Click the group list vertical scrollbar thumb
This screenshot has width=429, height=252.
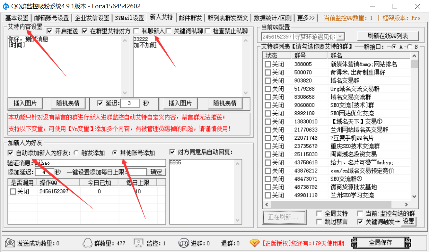(x=414, y=64)
